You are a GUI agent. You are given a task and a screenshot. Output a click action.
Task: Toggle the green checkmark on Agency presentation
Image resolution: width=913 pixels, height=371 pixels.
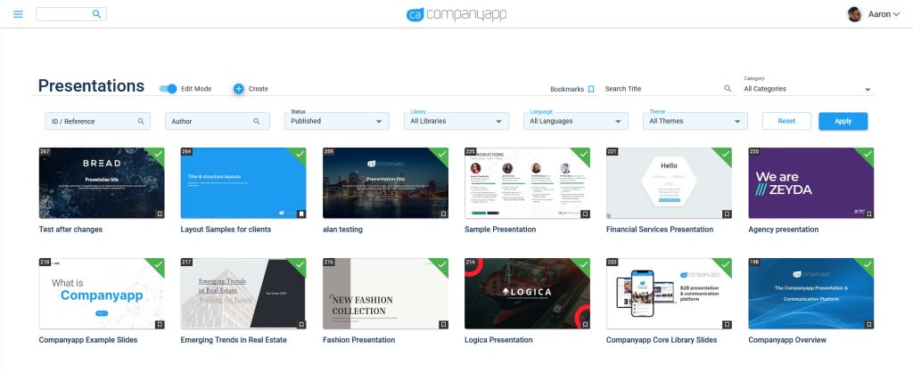867,155
